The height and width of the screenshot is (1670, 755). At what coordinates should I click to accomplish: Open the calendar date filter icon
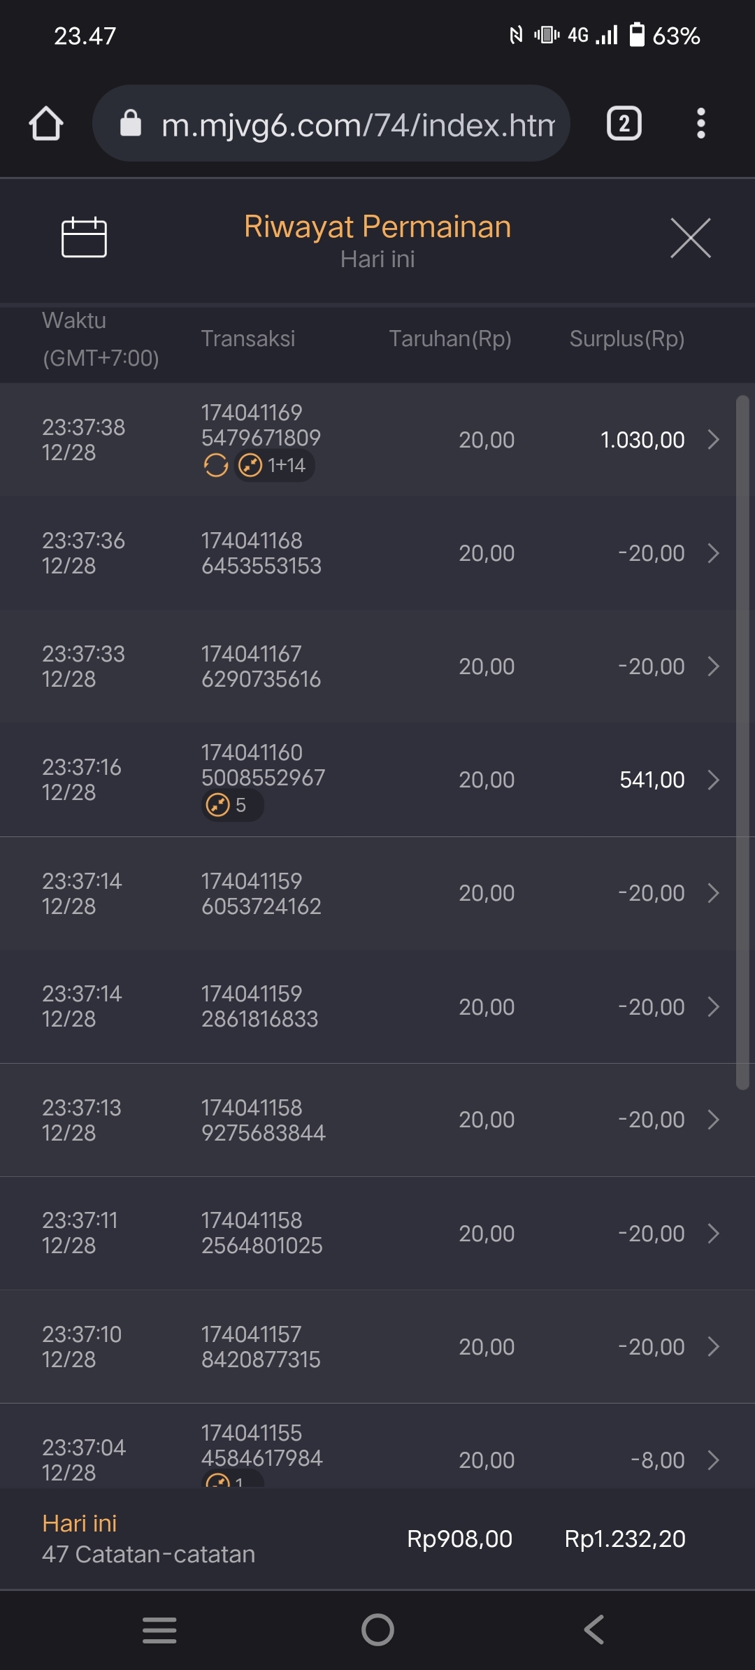pyautogui.click(x=84, y=237)
